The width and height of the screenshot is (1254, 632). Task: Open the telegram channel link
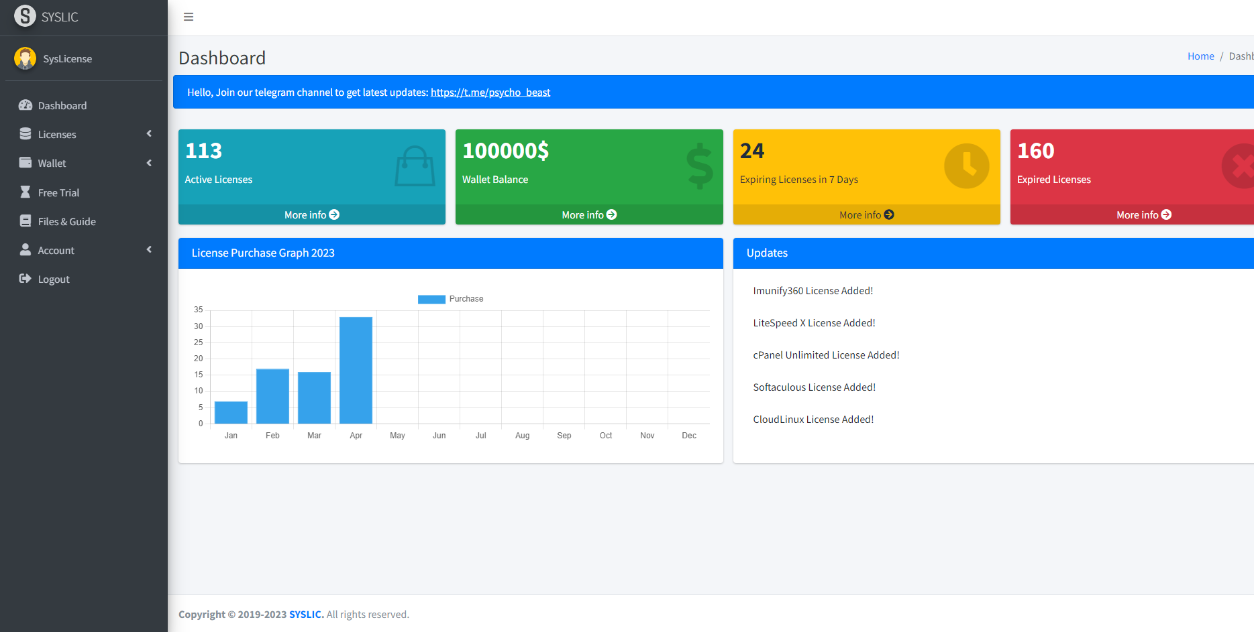pos(490,92)
